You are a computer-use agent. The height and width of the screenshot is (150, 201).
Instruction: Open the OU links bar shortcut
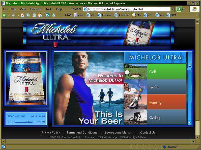pos(148,15)
